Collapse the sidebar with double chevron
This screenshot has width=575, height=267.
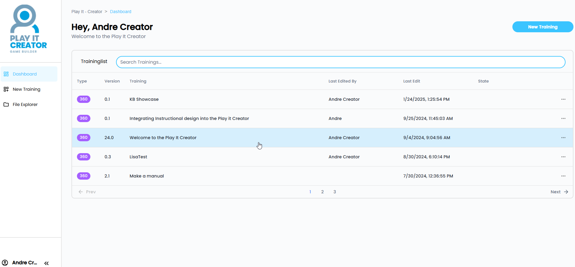click(46, 263)
